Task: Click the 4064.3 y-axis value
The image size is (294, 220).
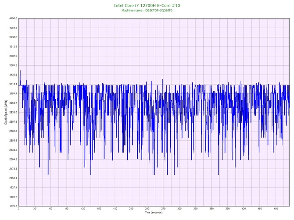Action: [13, 28]
